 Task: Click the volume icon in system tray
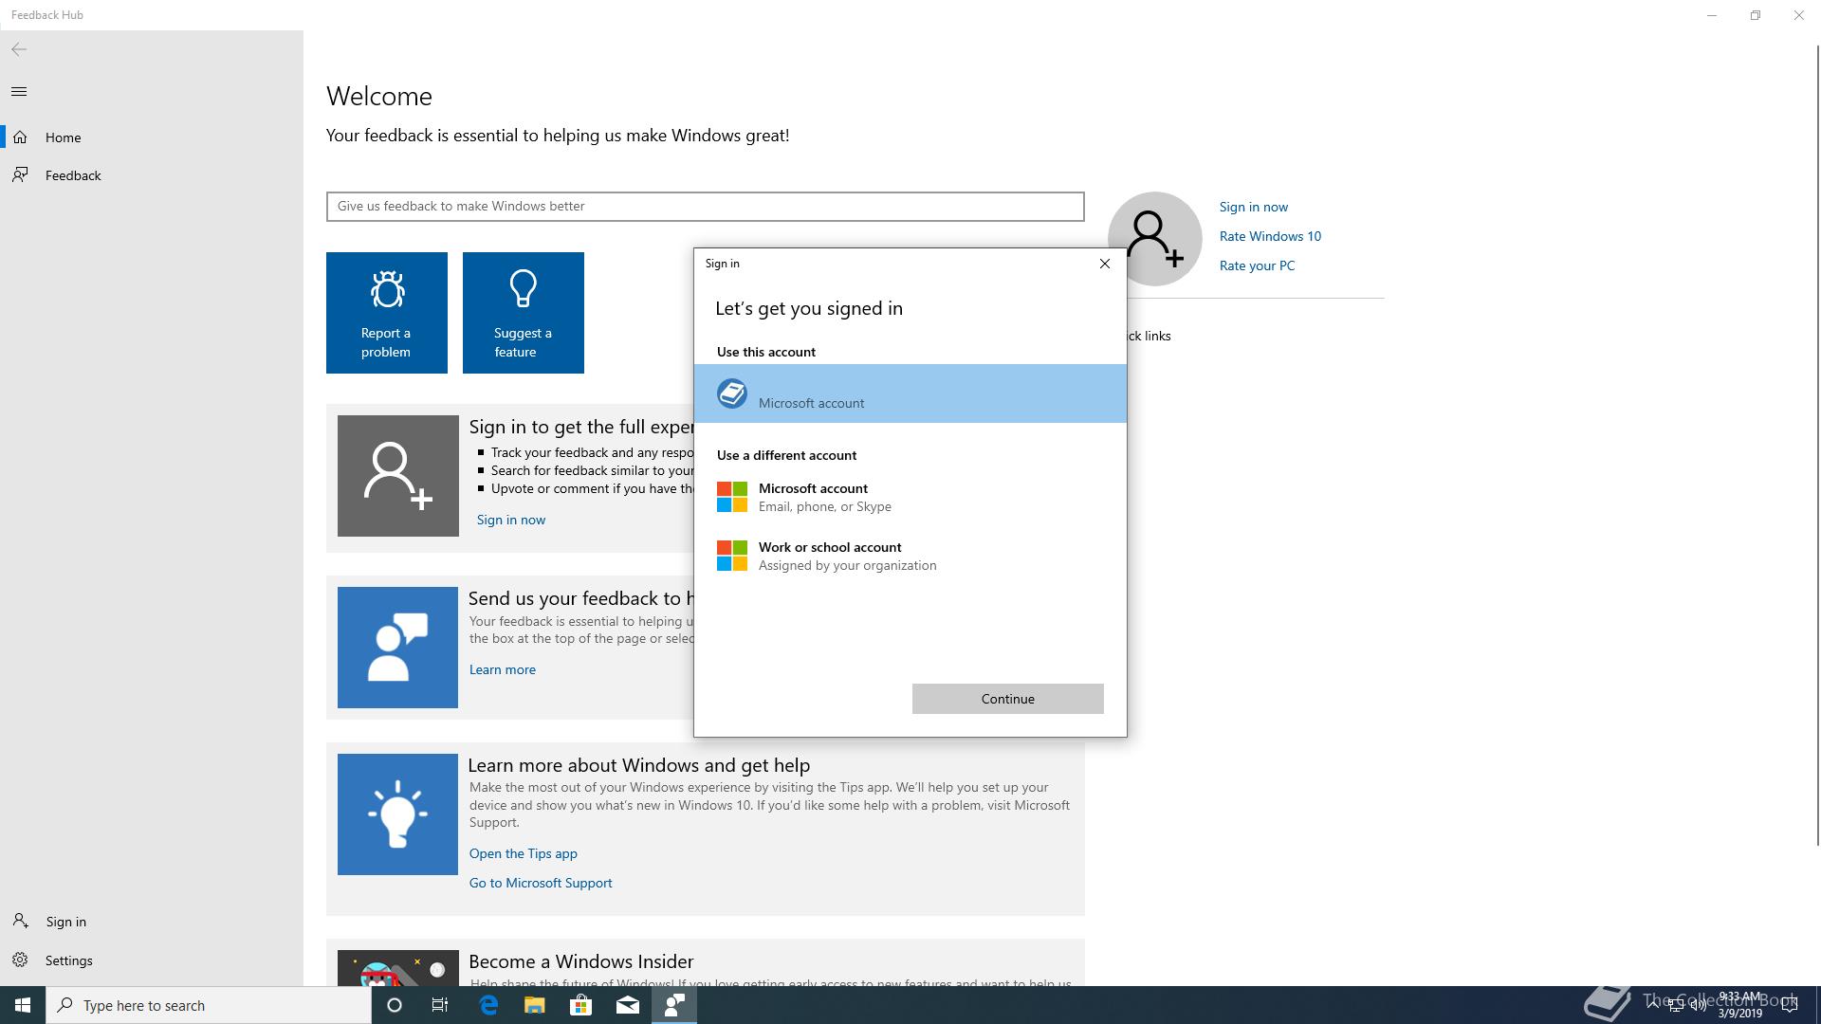1699,1005
